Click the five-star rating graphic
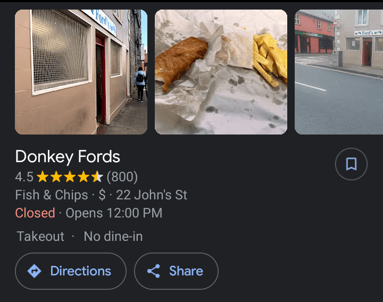Image resolution: width=383 pixels, height=302 pixels. pos(70,177)
